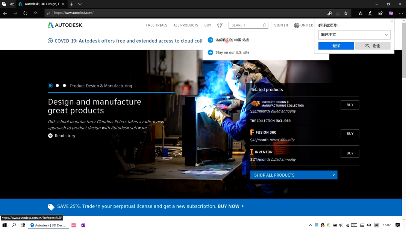Viewport: 406px width, 229px height.
Task: Open OneNote from the taskbar
Action: click(83, 225)
